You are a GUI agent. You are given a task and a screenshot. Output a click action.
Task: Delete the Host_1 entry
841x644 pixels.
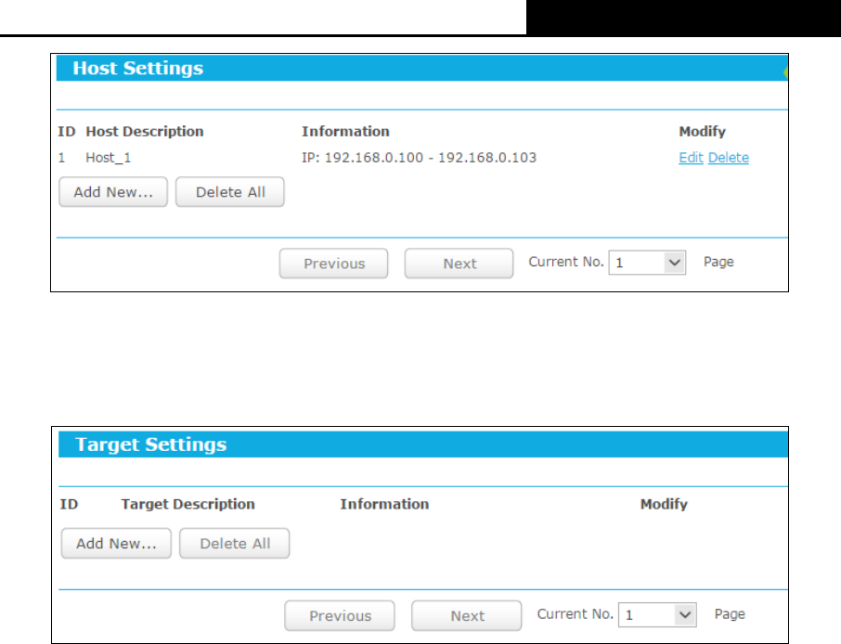click(x=729, y=158)
